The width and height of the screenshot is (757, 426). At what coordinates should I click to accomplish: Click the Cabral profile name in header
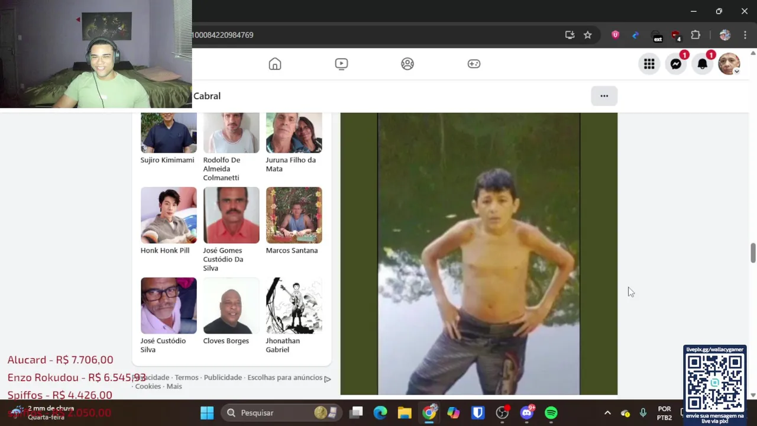pos(207,96)
